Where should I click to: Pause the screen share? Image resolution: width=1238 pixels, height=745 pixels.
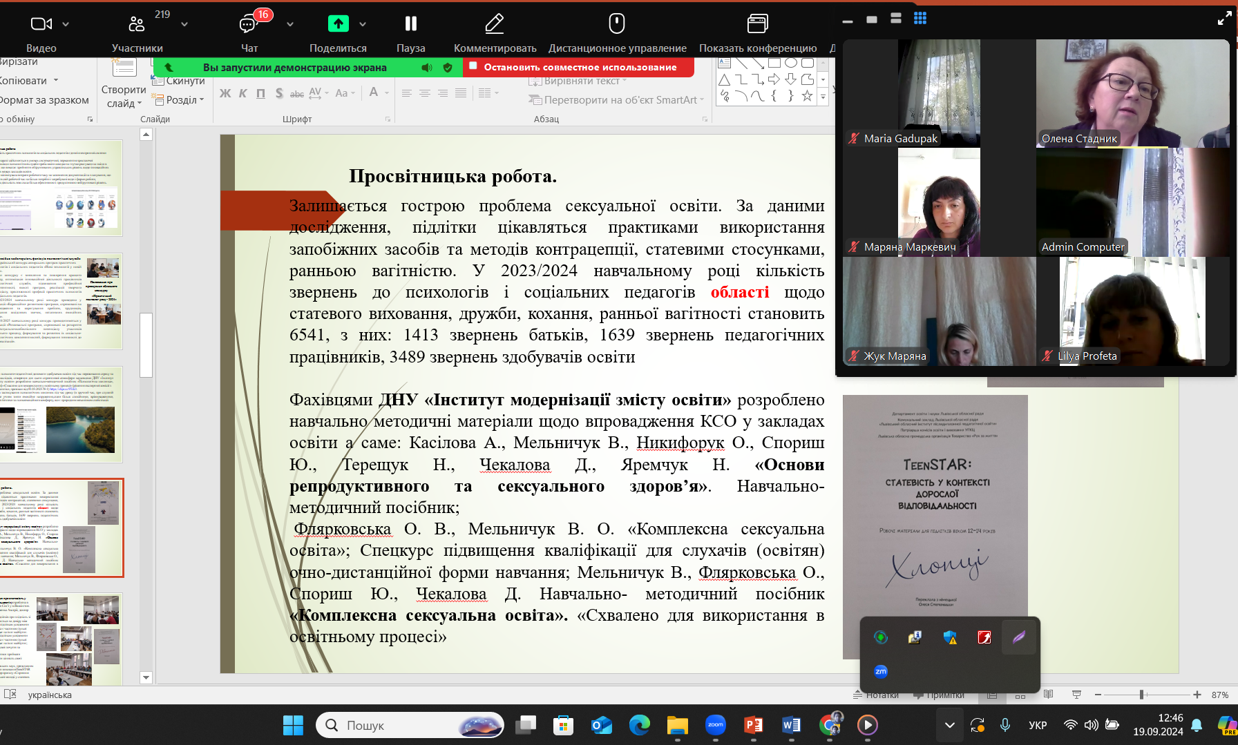(x=410, y=24)
